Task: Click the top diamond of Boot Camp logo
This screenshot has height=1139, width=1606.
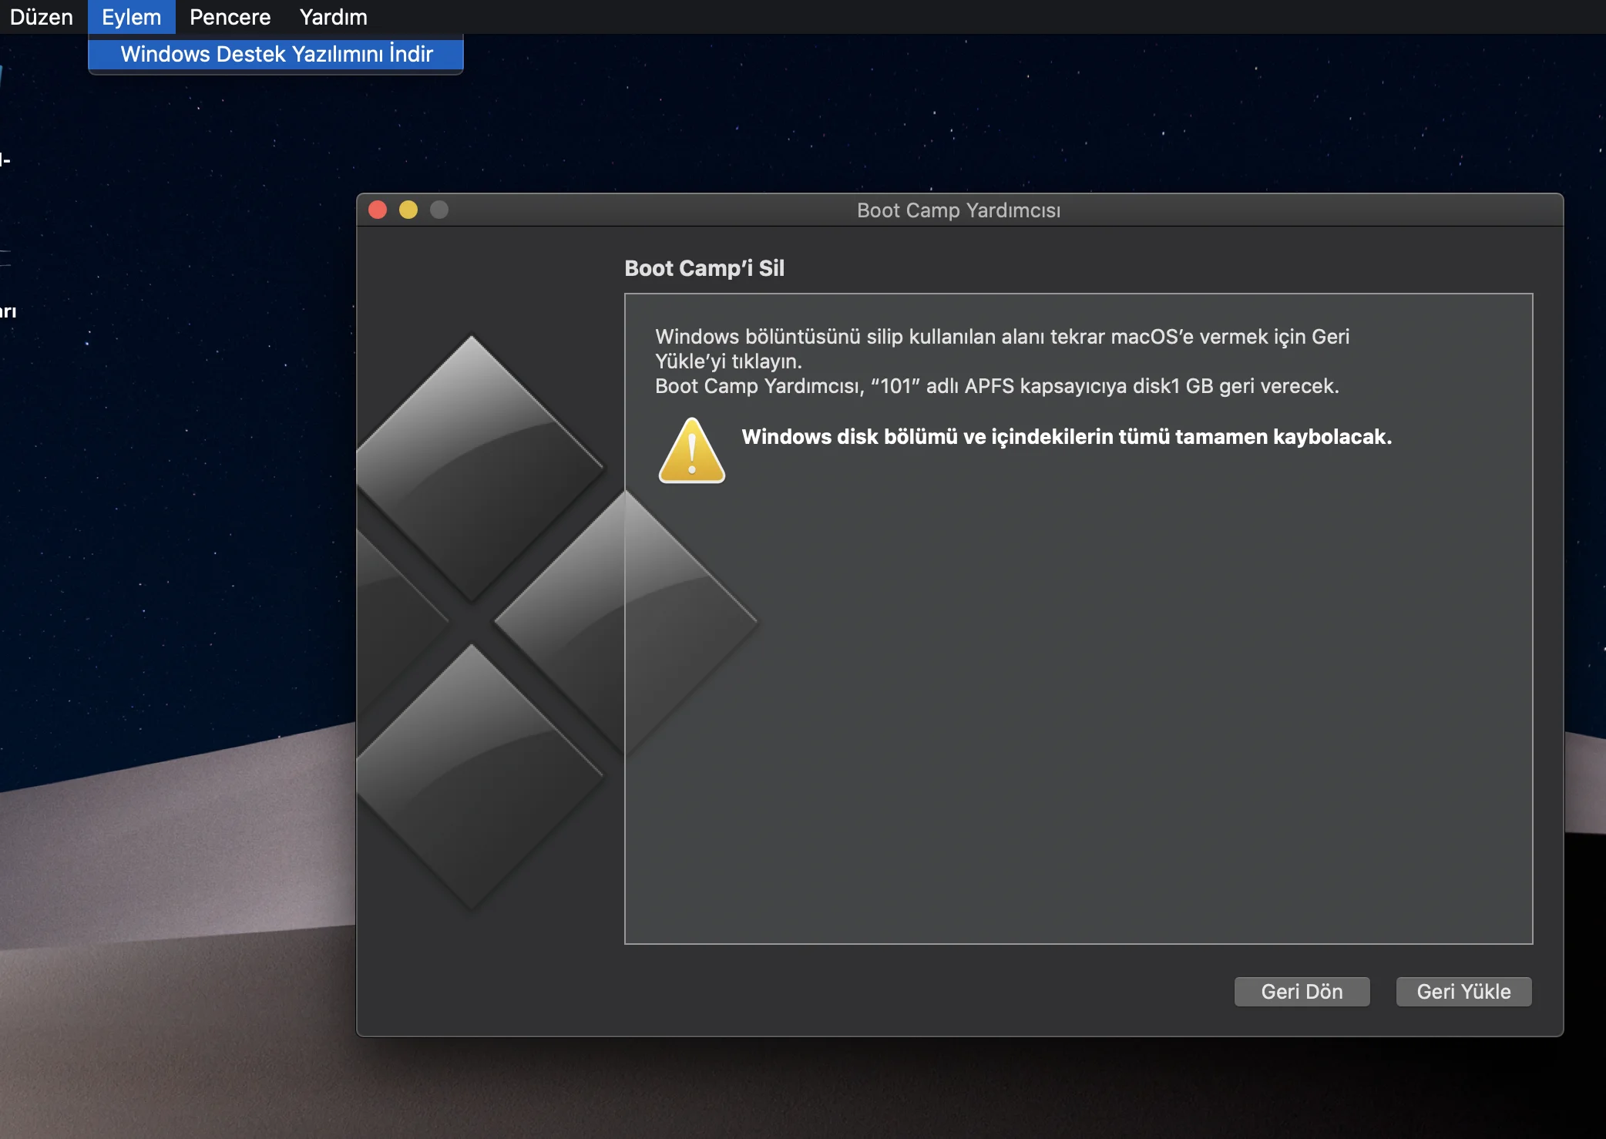Action: tap(472, 468)
